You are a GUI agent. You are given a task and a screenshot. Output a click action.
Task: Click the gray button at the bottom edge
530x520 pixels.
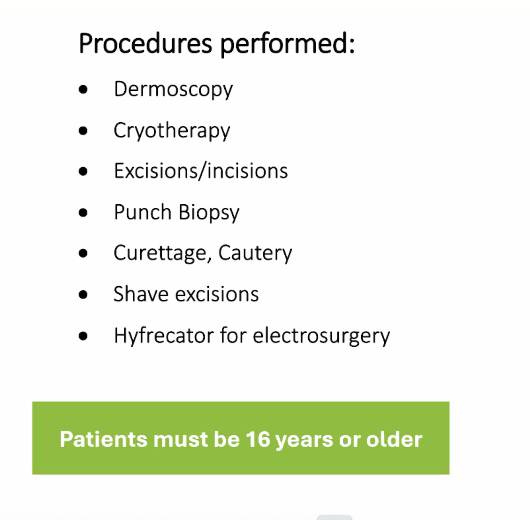334,517
